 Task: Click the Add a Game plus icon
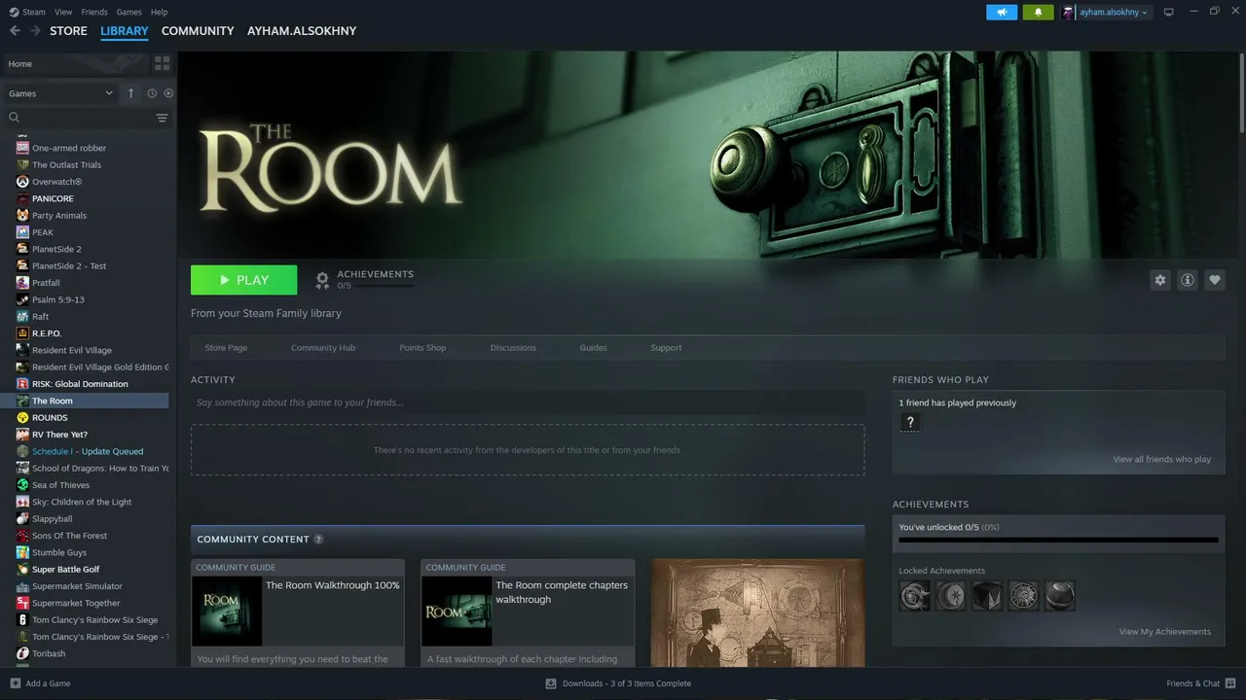15,683
